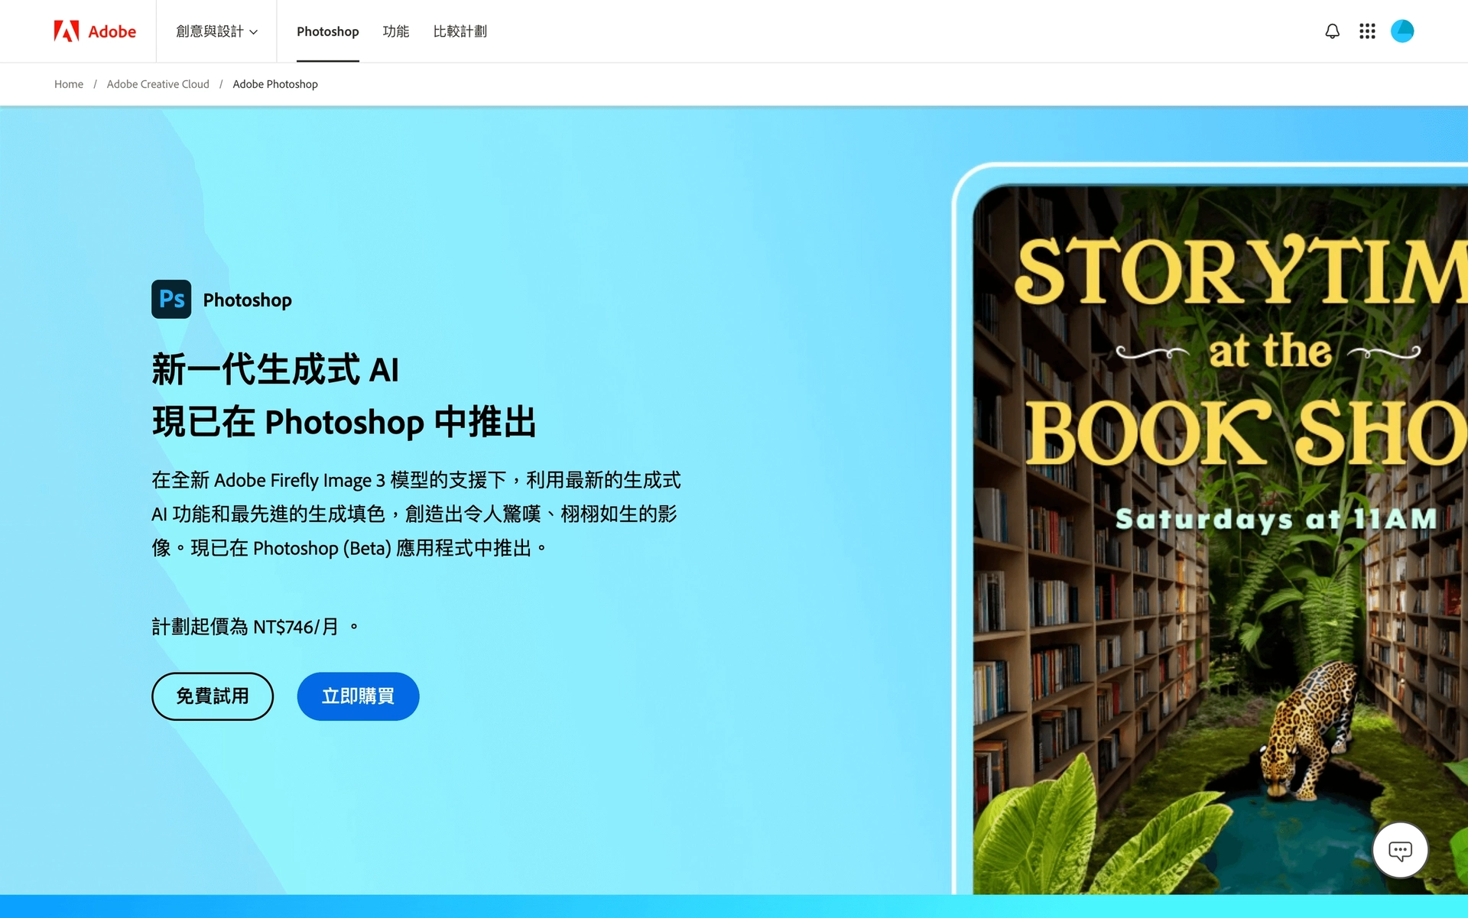
Task: Expand the 創意與設計 dropdown menu
Action: [217, 31]
